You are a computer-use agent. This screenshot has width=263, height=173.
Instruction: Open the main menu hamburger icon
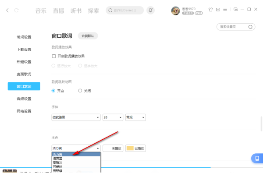225,9
